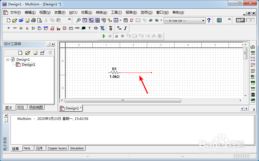Expand instruments toolbar overflow chevron
Image resolution: width=259 pixels, height=161 pixels.
pyautogui.click(x=254, y=109)
